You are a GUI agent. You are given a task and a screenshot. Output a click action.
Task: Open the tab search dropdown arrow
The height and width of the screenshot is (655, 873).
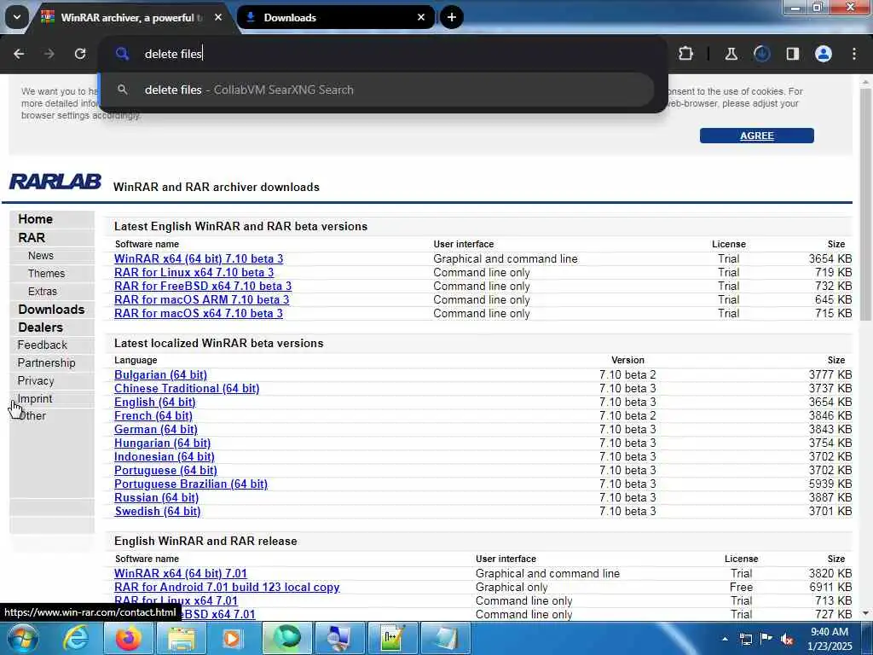pyautogui.click(x=17, y=17)
